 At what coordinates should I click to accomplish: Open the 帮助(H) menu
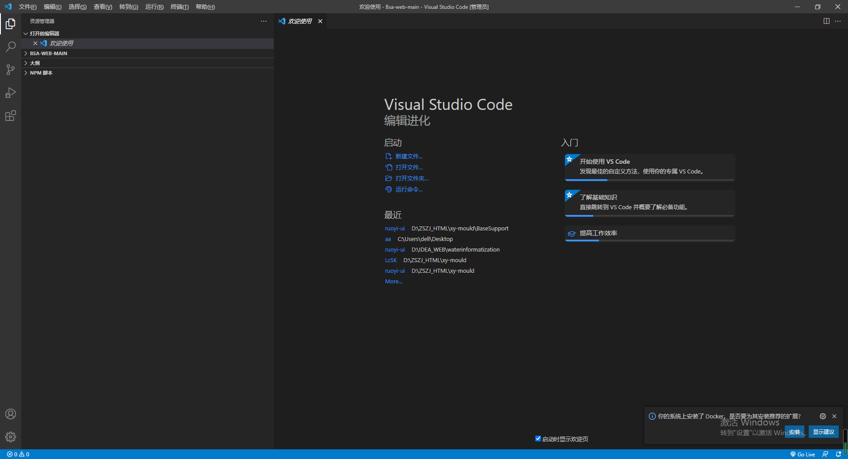205,7
